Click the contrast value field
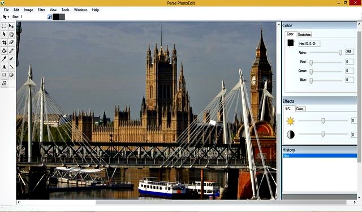Screen dimensions: 362x212 tap(354, 135)
